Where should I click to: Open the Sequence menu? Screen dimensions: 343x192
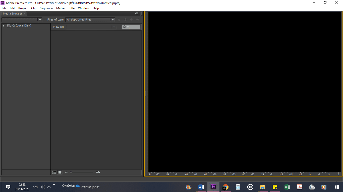click(46, 8)
